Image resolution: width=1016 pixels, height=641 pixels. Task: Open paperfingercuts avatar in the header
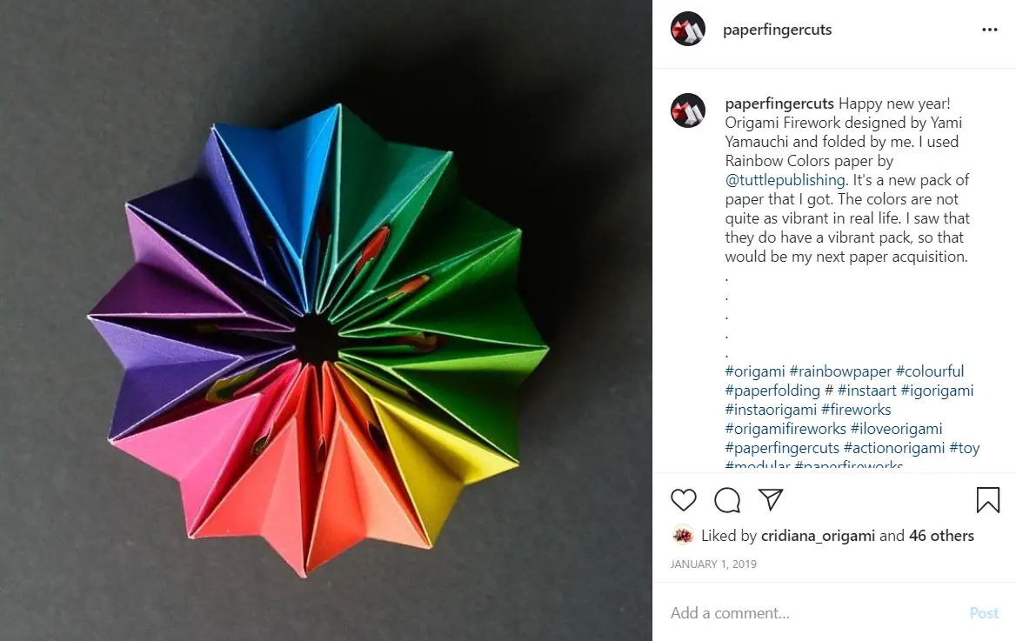click(x=687, y=30)
